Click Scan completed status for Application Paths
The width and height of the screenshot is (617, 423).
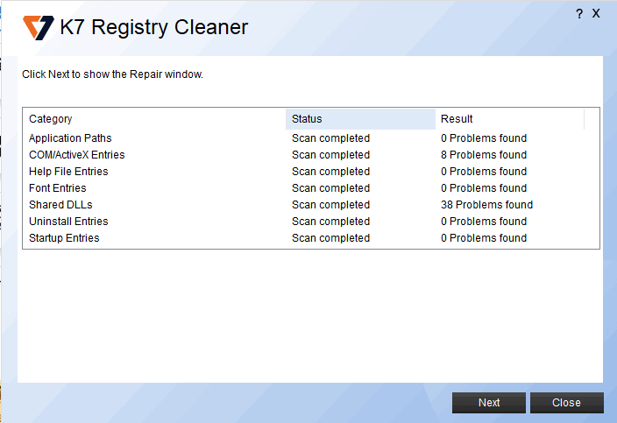[x=331, y=138]
